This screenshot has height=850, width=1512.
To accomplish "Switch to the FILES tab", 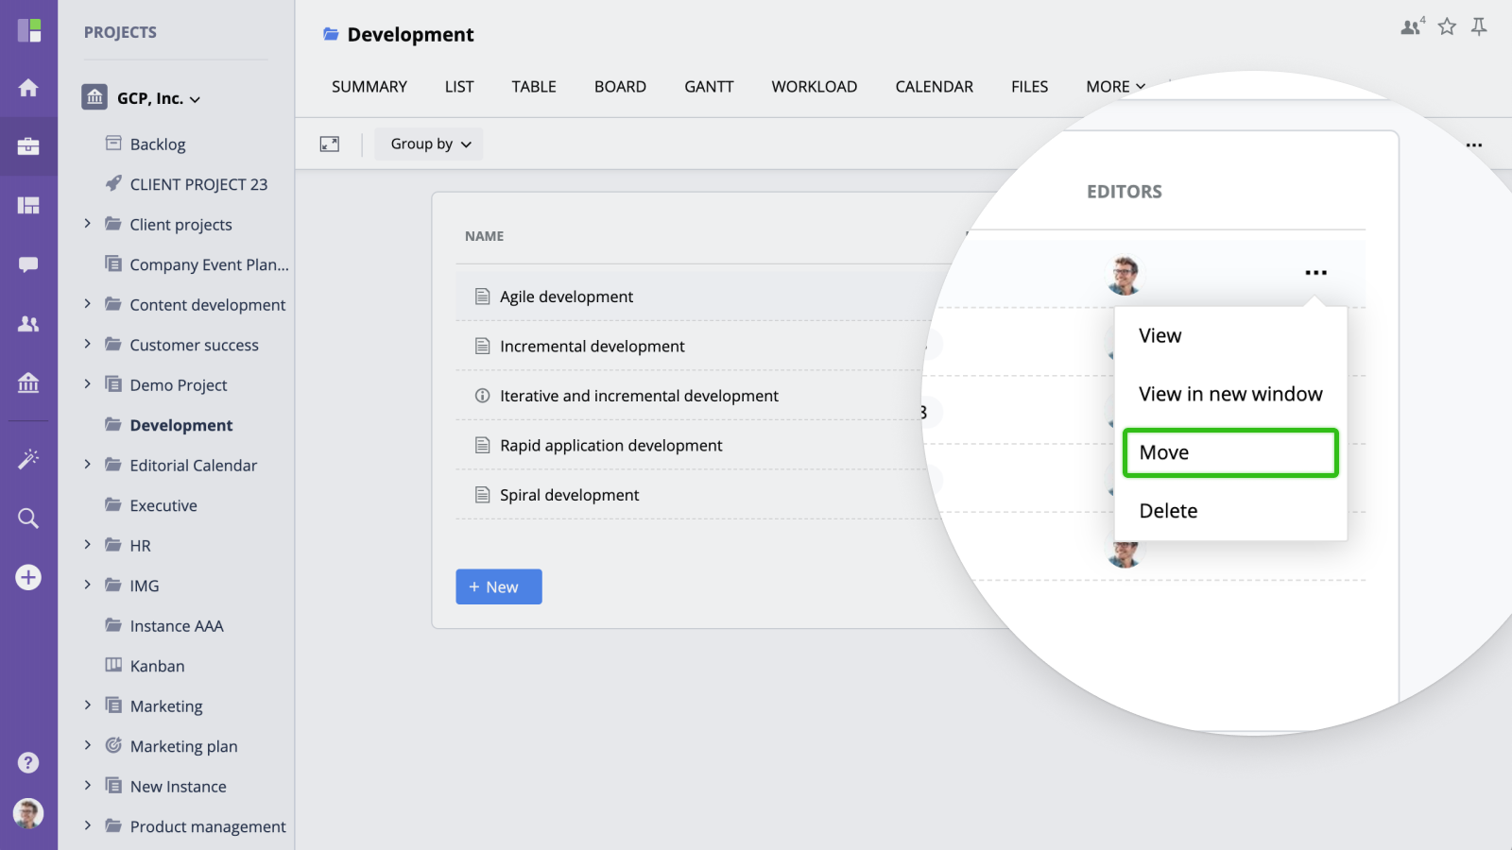I will 1029,87.
